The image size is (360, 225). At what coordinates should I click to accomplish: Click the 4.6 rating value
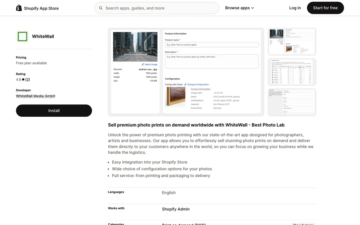click(19, 79)
